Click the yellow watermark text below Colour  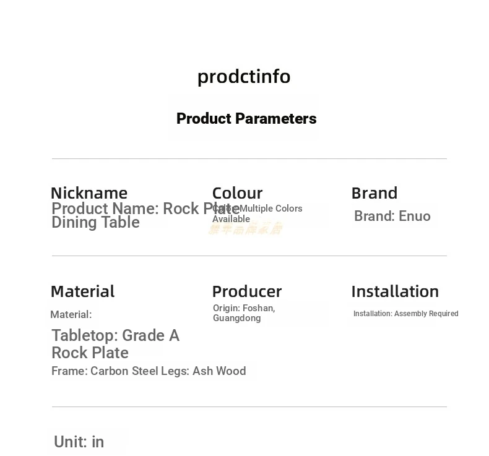[246, 229]
